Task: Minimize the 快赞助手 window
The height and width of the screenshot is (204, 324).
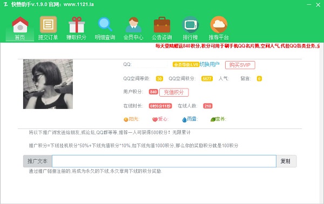Action: click(309, 4)
